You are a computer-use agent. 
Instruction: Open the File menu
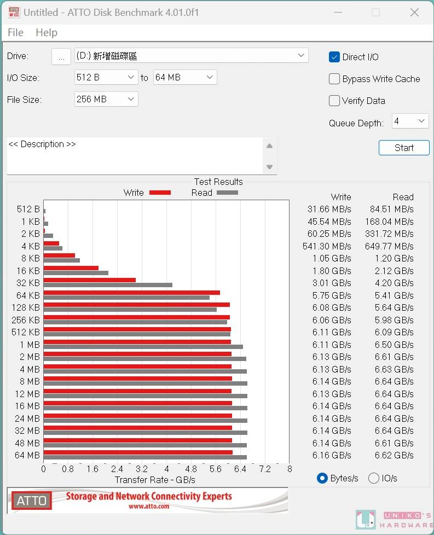(16, 32)
